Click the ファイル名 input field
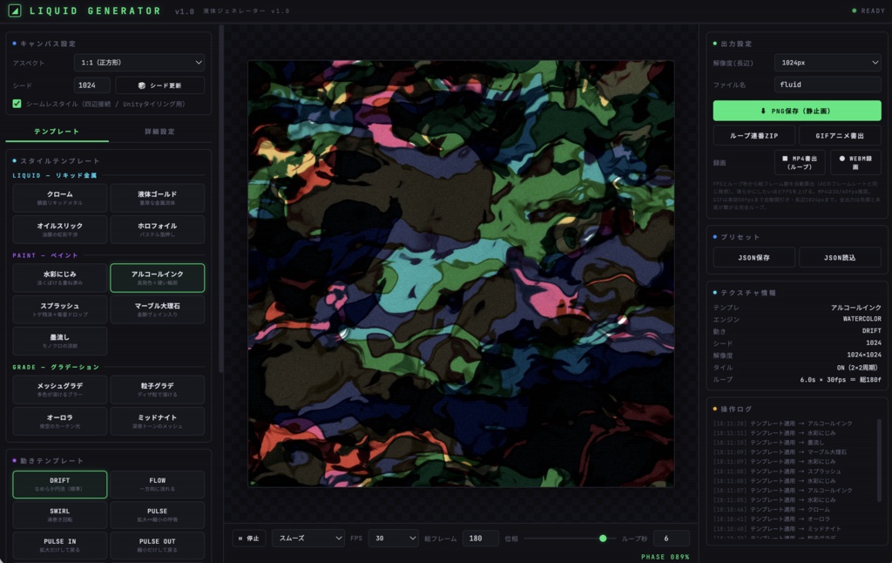This screenshot has width=892, height=563. click(828, 85)
